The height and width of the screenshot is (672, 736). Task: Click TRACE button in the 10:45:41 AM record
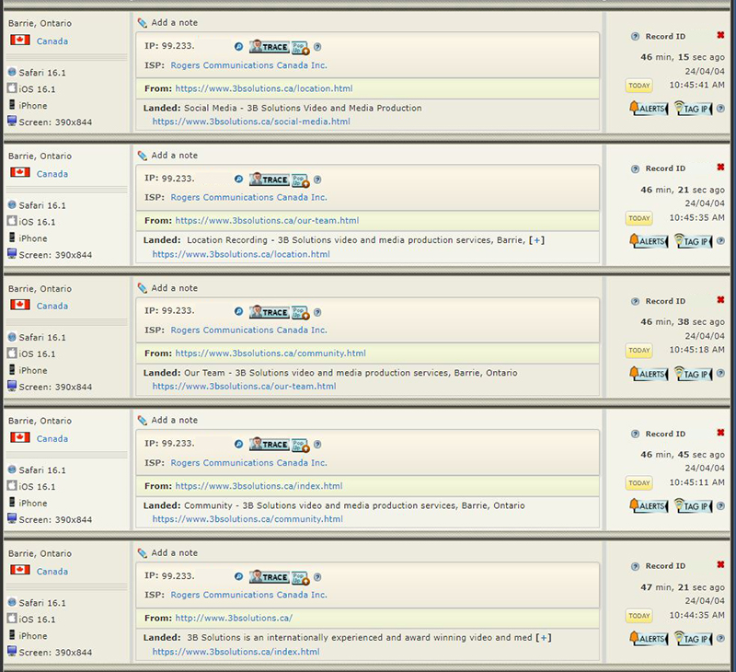(269, 47)
